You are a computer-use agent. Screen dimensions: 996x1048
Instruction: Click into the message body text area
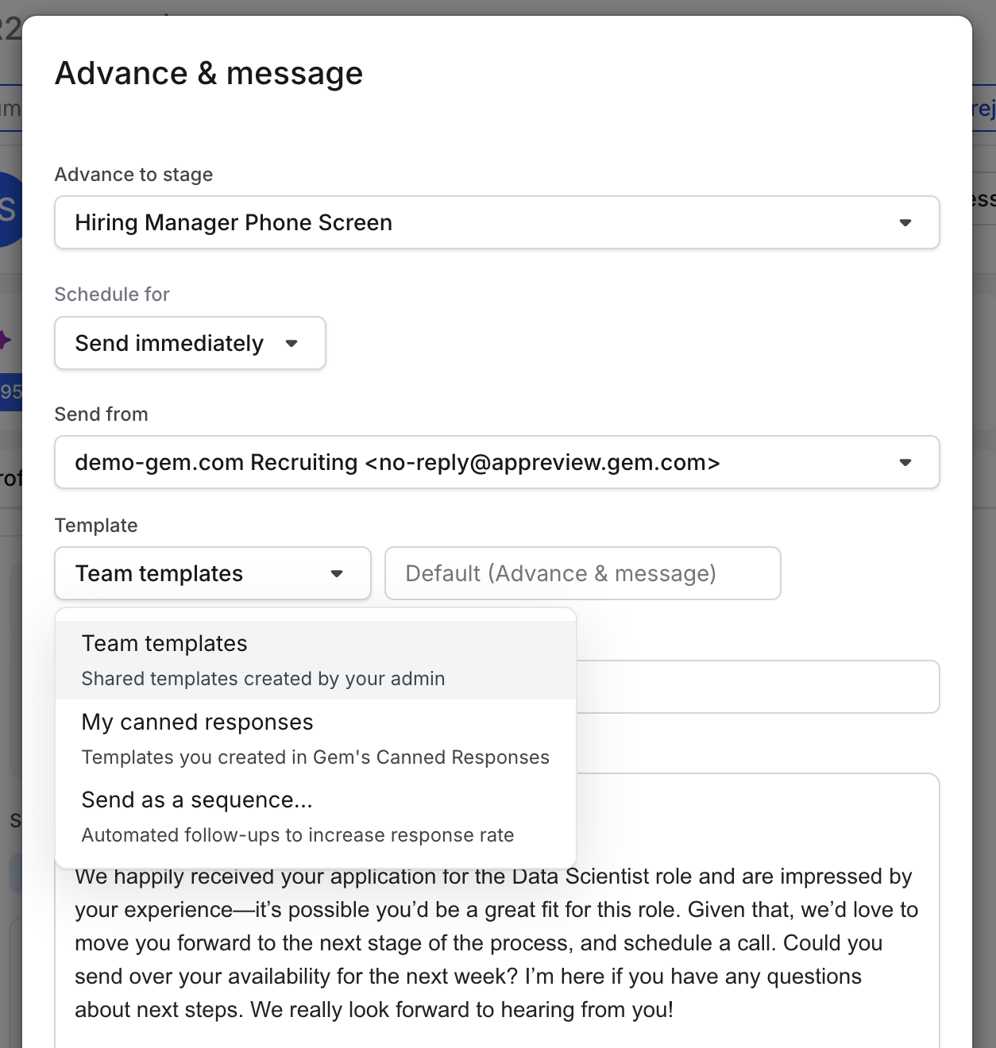pos(497,943)
